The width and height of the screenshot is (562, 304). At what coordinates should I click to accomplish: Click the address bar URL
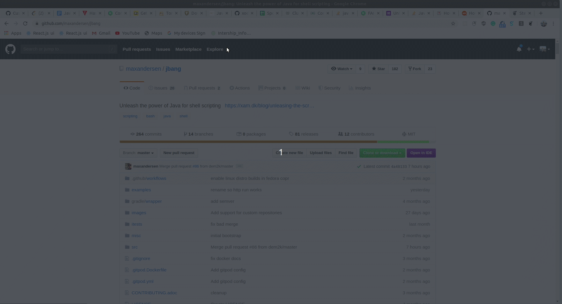coord(71,23)
